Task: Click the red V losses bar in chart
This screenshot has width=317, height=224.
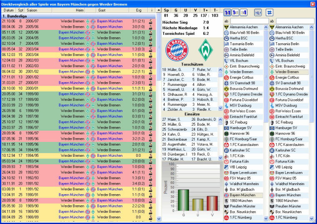Action: (x=212, y=203)
